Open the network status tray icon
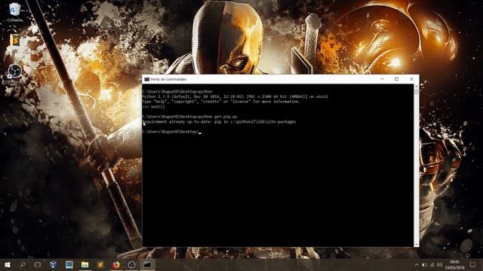 (x=432, y=265)
